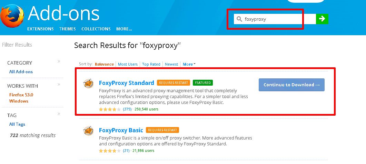Click the magnifier icon in search box
This screenshot has height=164, width=366.
coord(239,19)
